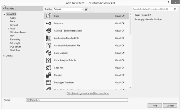Click the template list scroll up arrow
This screenshot has height=110, width=181.
pyautogui.click(x=130, y=14)
